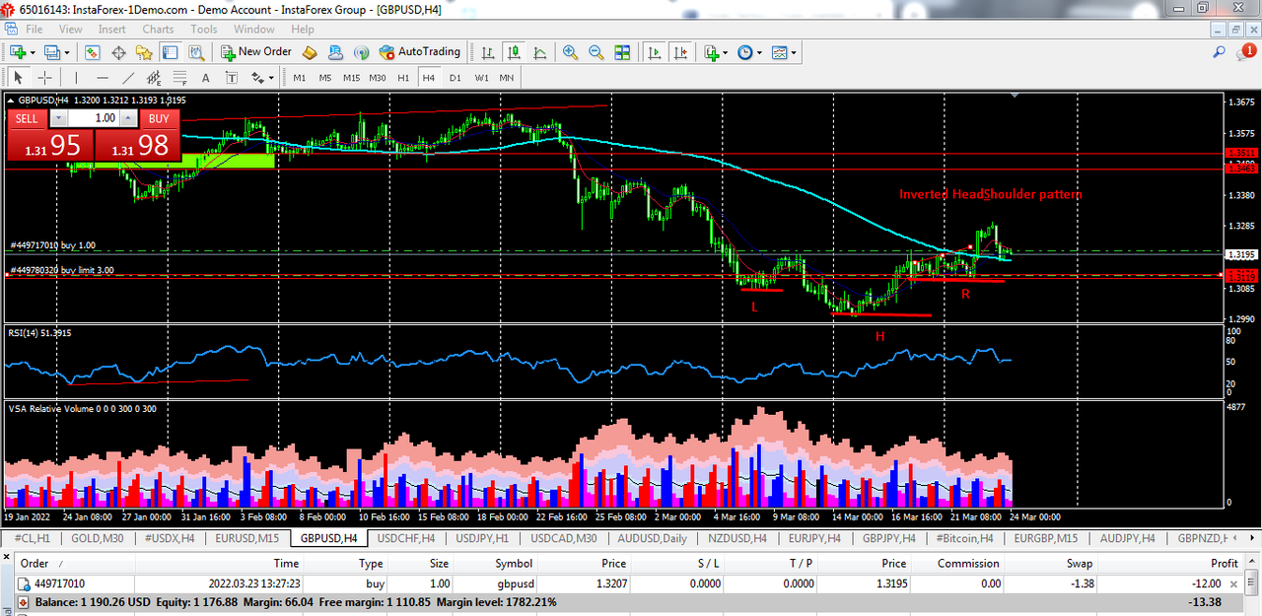
Task: Show the Market Watch panel icon
Action: (x=92, y=52)
